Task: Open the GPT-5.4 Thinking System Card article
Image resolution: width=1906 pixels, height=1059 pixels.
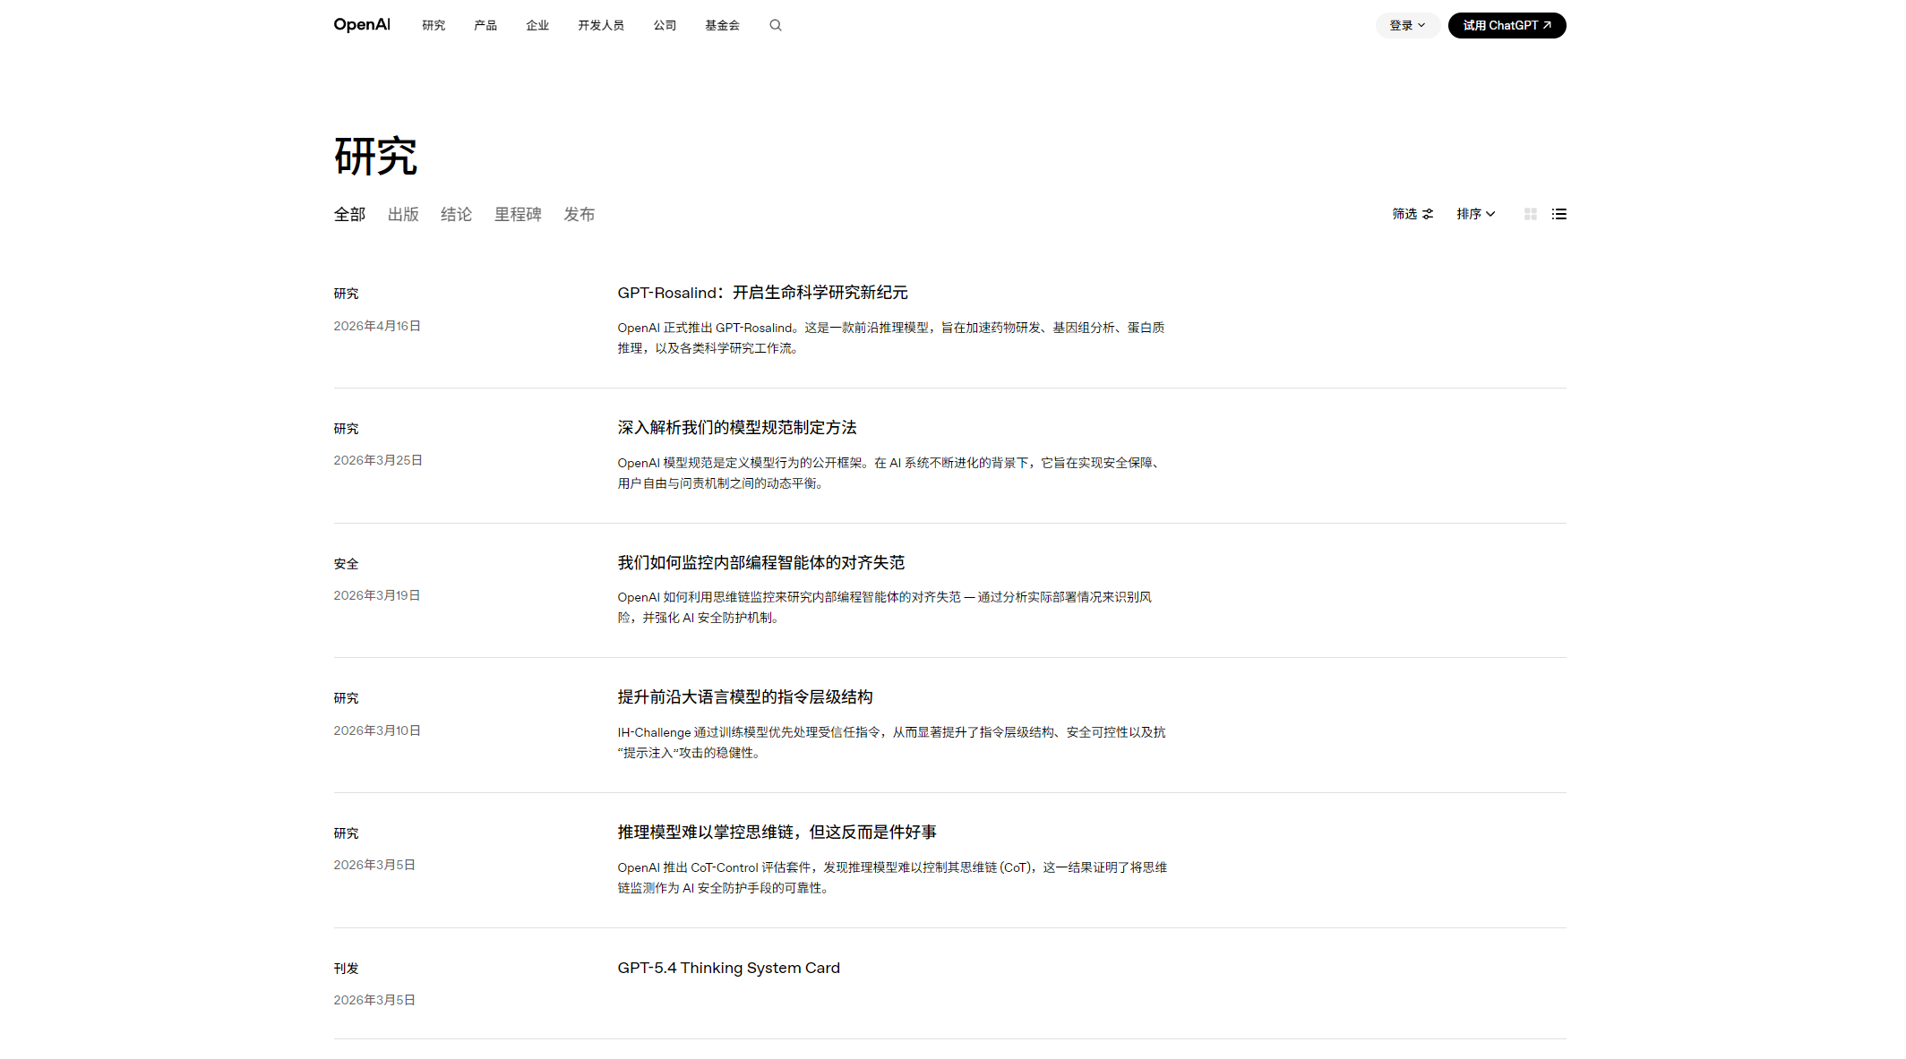Action: (728, 968)
